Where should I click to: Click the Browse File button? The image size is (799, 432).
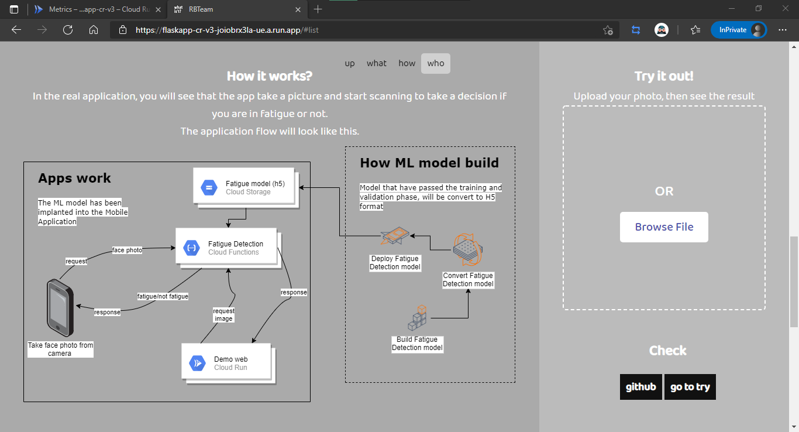(x=664, y=227)
